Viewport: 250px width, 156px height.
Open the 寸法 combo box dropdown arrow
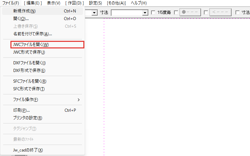coord(145,12)
